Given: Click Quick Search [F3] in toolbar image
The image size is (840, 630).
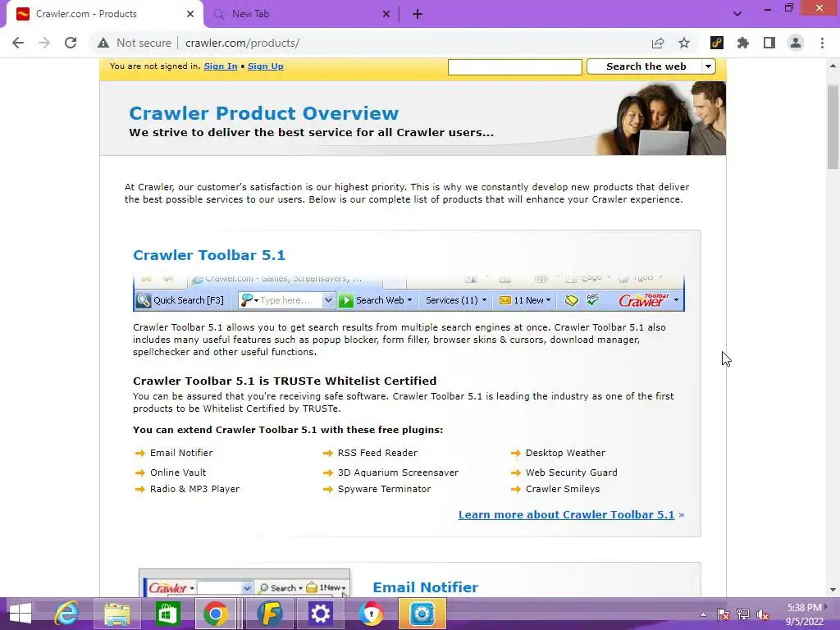Looking at the screenshot, I should tap(180, 300).
